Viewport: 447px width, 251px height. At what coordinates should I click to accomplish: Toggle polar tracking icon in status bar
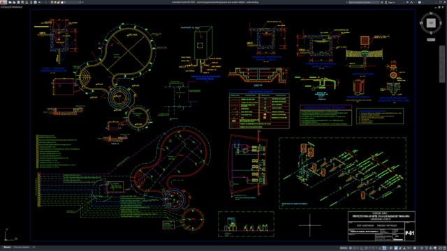coord(366,248)
